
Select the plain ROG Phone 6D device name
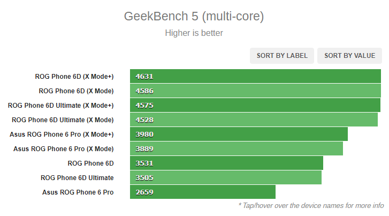tap(90, 163)
